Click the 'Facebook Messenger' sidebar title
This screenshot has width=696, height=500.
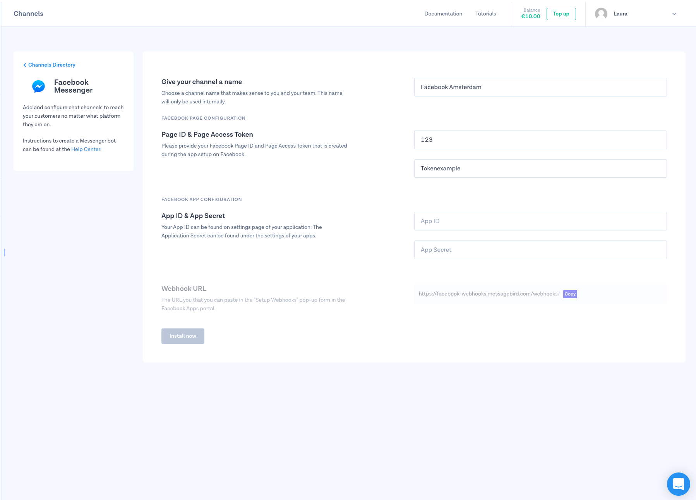[x=73, y=86]
